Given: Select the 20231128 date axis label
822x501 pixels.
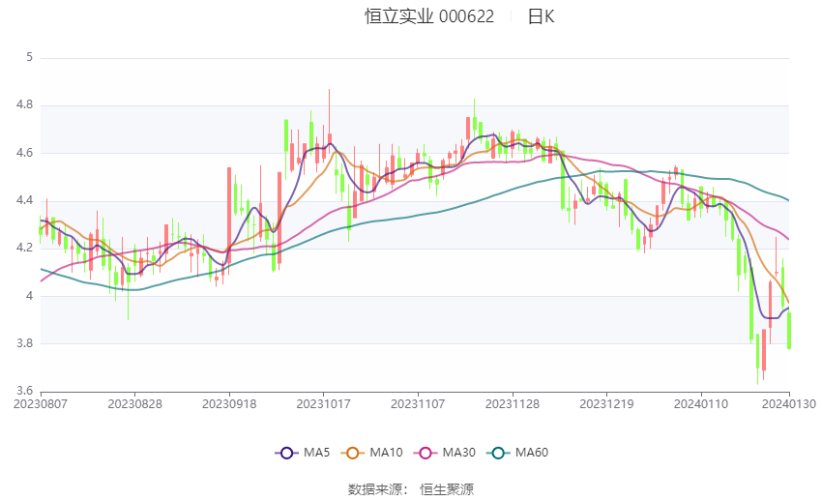Looking at the screenshot, I should point(513,404).
